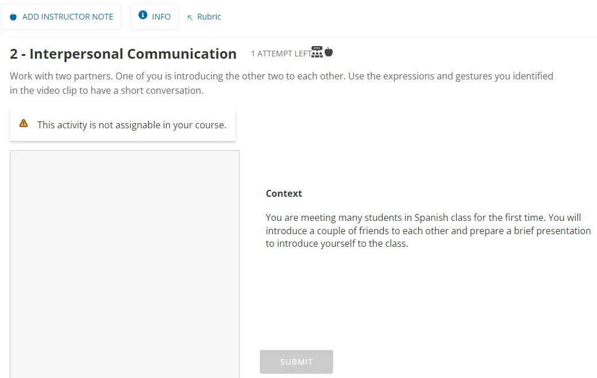Click the work with two partners instruction text
Image resolution: width=597 pixels, height=378 pixels.
coord(281,83)
